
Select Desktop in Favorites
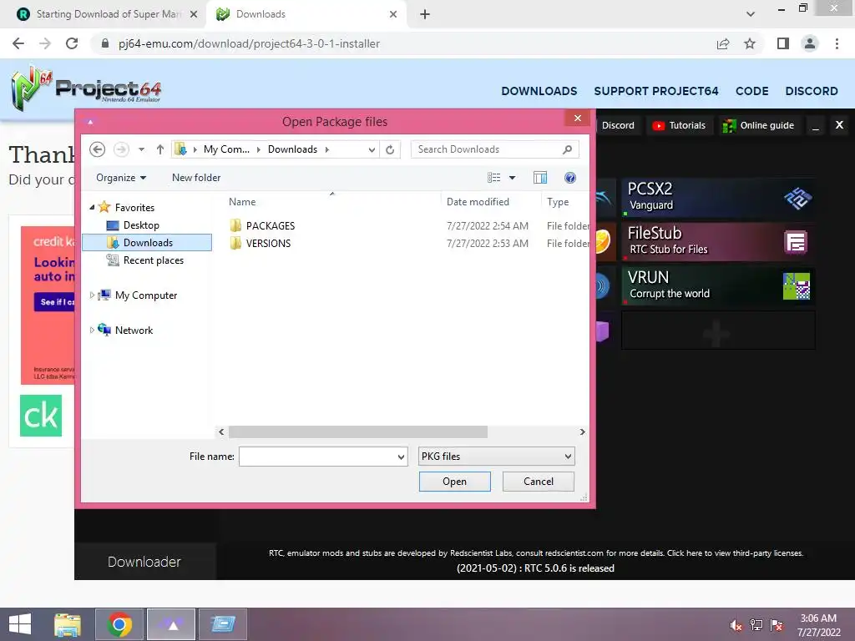click(x=141, y=225)
